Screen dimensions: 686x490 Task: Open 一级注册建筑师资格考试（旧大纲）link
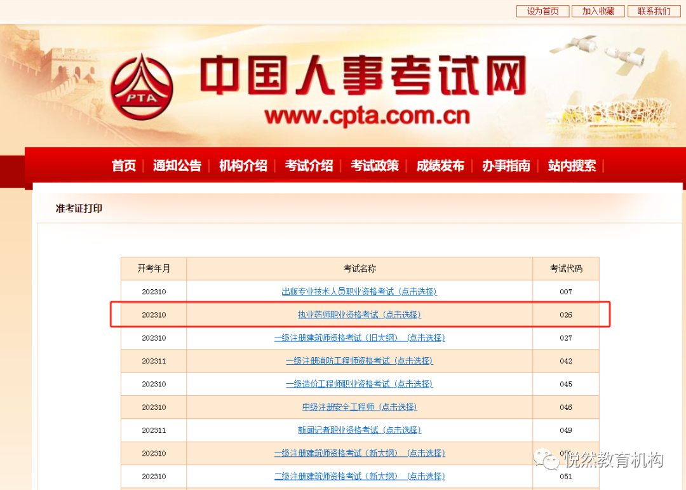tap(360, 338)
